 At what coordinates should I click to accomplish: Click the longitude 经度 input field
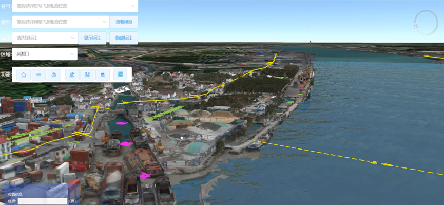pos(43,201)
